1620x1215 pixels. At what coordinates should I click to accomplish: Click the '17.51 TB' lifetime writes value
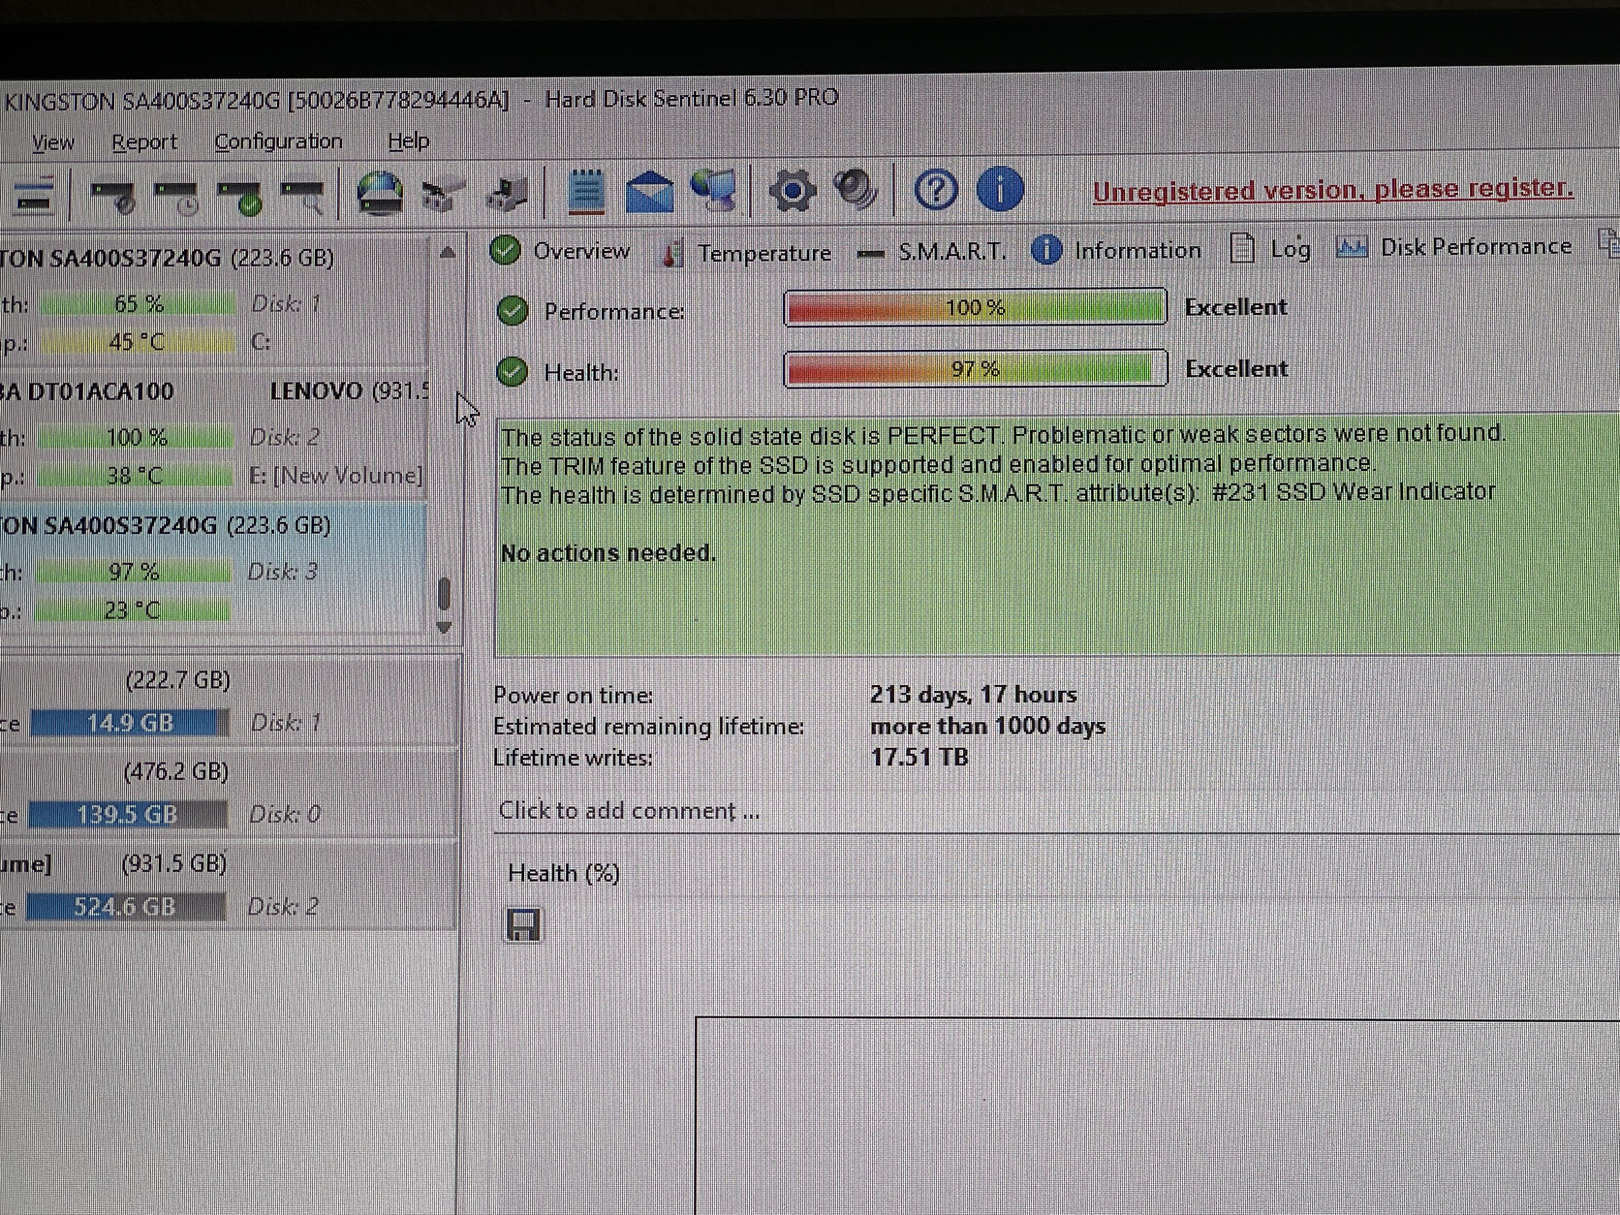pos(919,757)
